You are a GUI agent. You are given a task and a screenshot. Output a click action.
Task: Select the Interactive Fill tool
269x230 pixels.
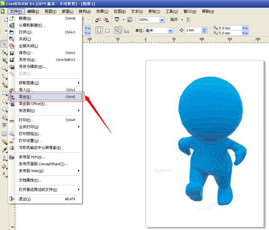(5, 174)
